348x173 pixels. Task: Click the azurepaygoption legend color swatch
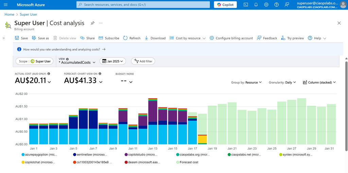pos(23,155)
